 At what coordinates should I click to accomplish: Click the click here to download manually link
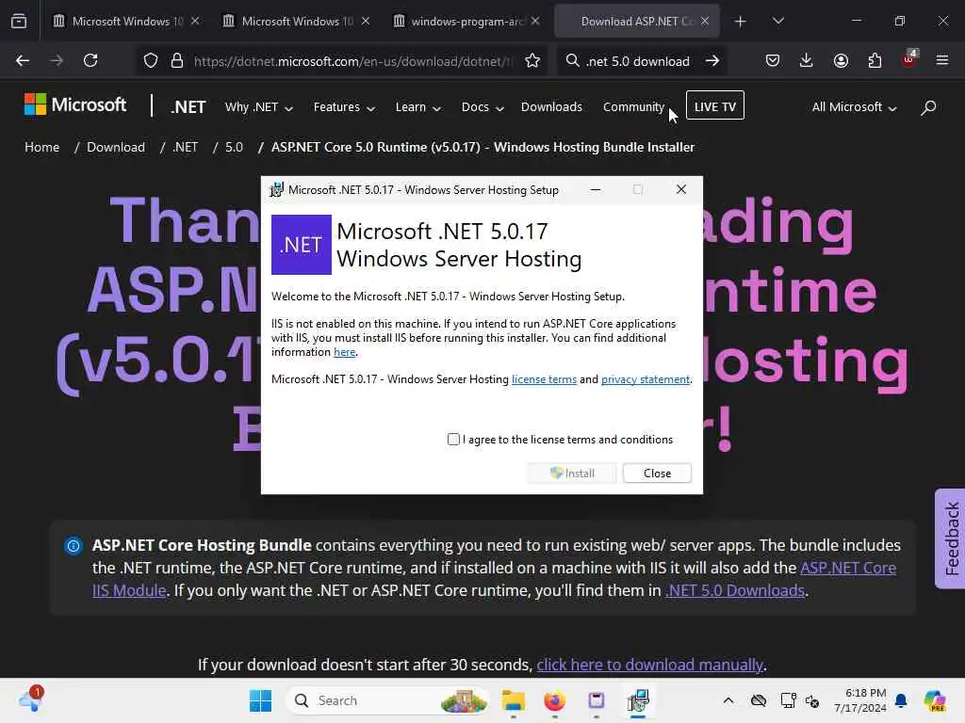tap(650, 666)
